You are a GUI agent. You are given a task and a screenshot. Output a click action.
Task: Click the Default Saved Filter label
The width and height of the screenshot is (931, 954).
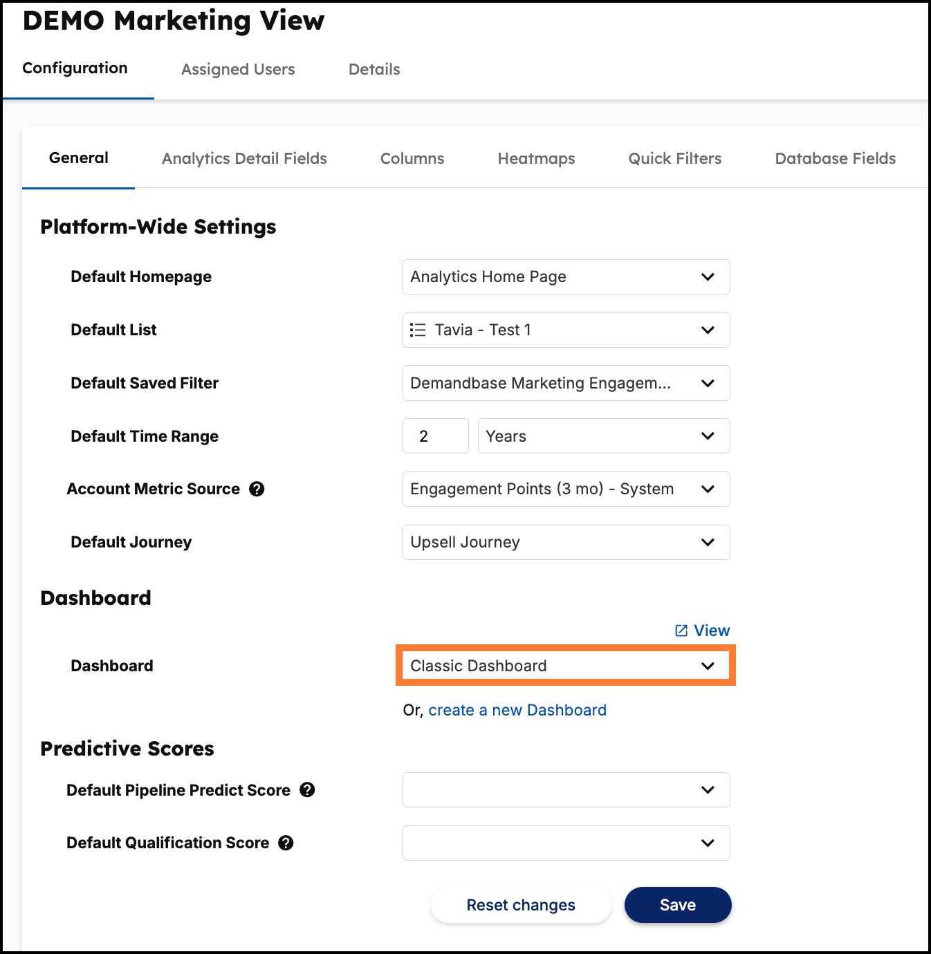pos(145,383)
